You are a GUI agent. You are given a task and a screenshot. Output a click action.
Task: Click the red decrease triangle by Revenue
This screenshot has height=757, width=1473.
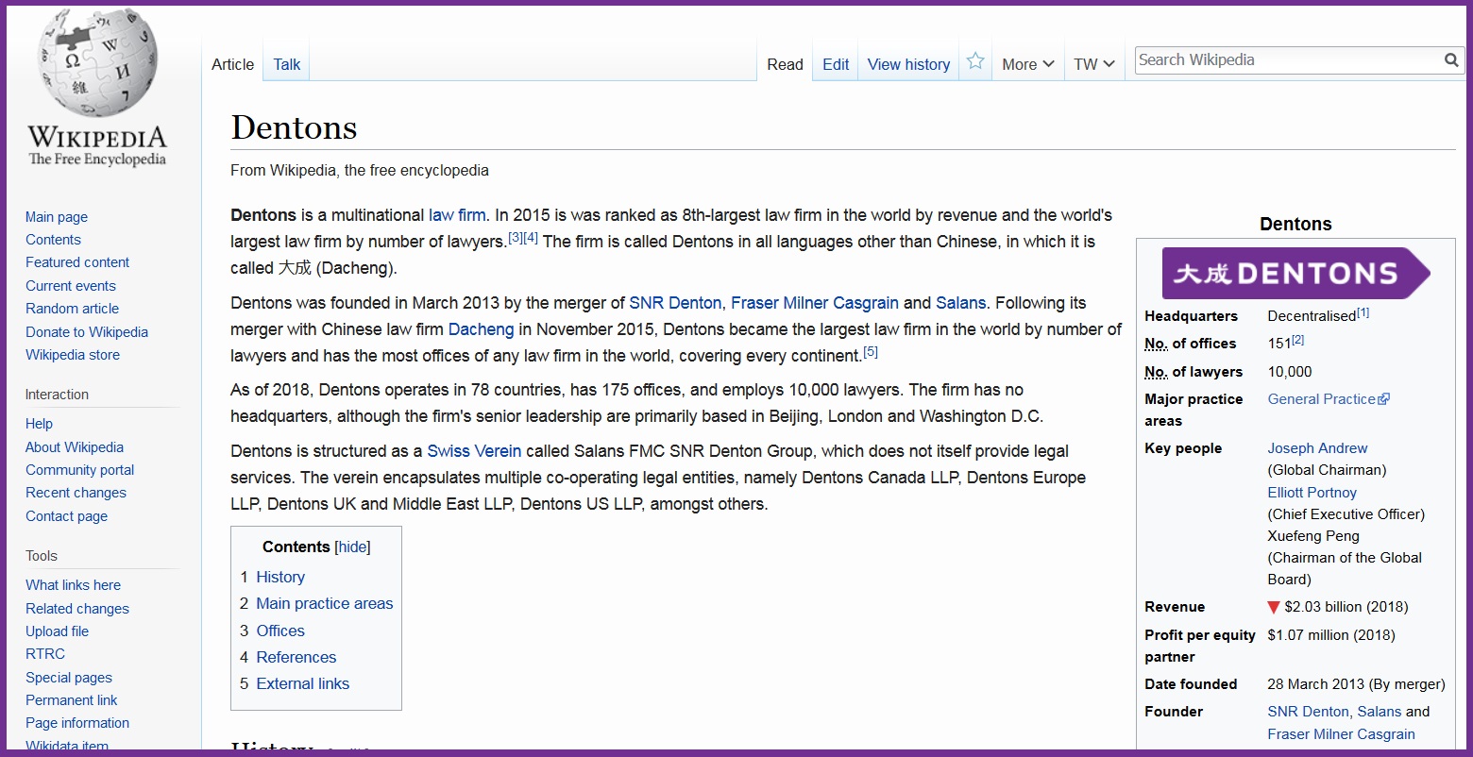click(x=1274, y=607)
